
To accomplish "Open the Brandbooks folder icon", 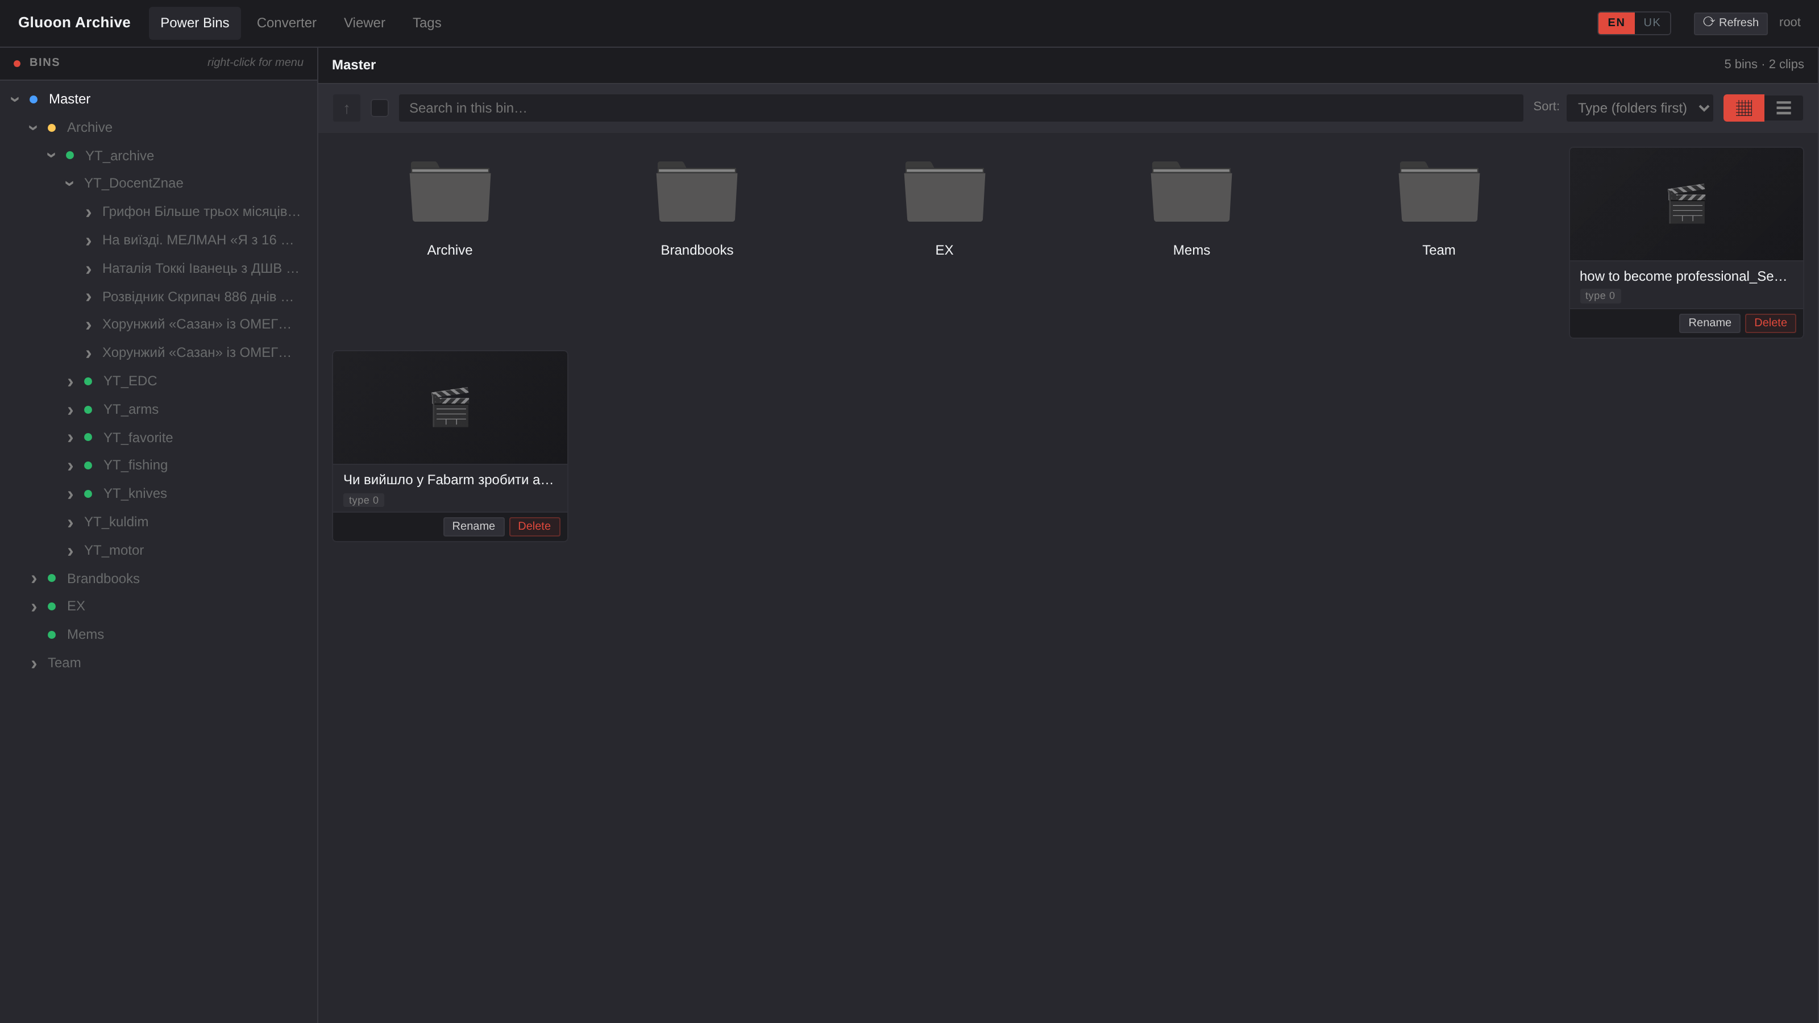I will tap(697, 192).
